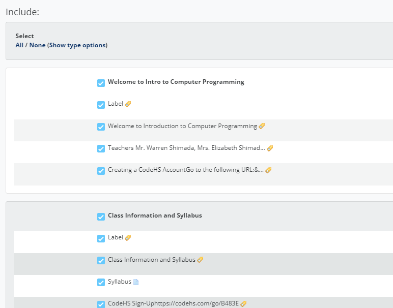Uncheck Teachers Mr. Warren Shimada checkbox
The width and height of the screenshot is (393, 308).
click(101, 148)
